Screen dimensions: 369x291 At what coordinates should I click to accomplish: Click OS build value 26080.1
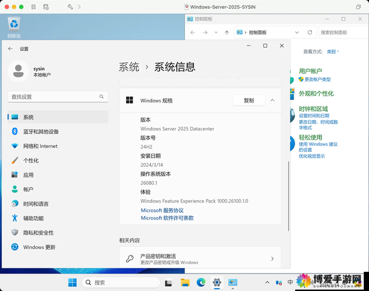[x=149, y=183]
